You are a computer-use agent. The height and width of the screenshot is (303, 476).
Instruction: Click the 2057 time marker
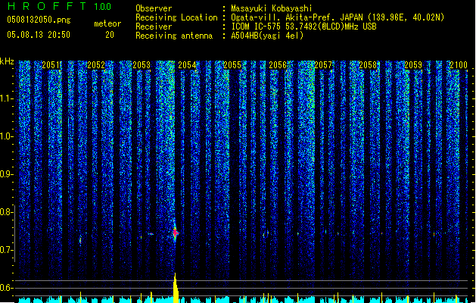[x=323, y=65]
